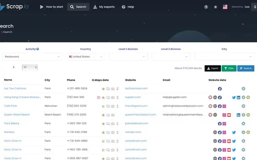Screen dimensions: 257x160
Task: Open the City dropdown
Action: pos(224,57)
